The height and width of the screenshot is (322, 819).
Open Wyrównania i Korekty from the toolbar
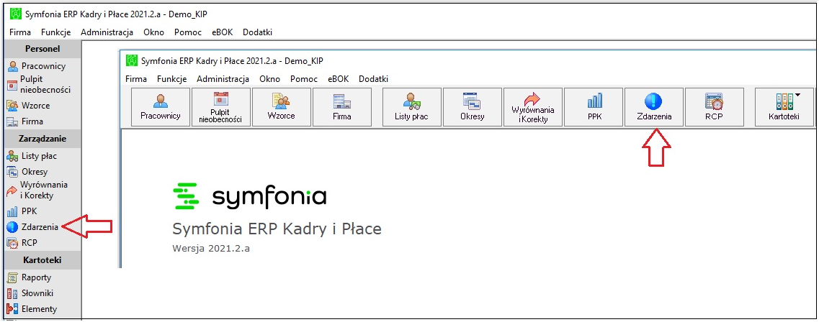coord(533,107)
